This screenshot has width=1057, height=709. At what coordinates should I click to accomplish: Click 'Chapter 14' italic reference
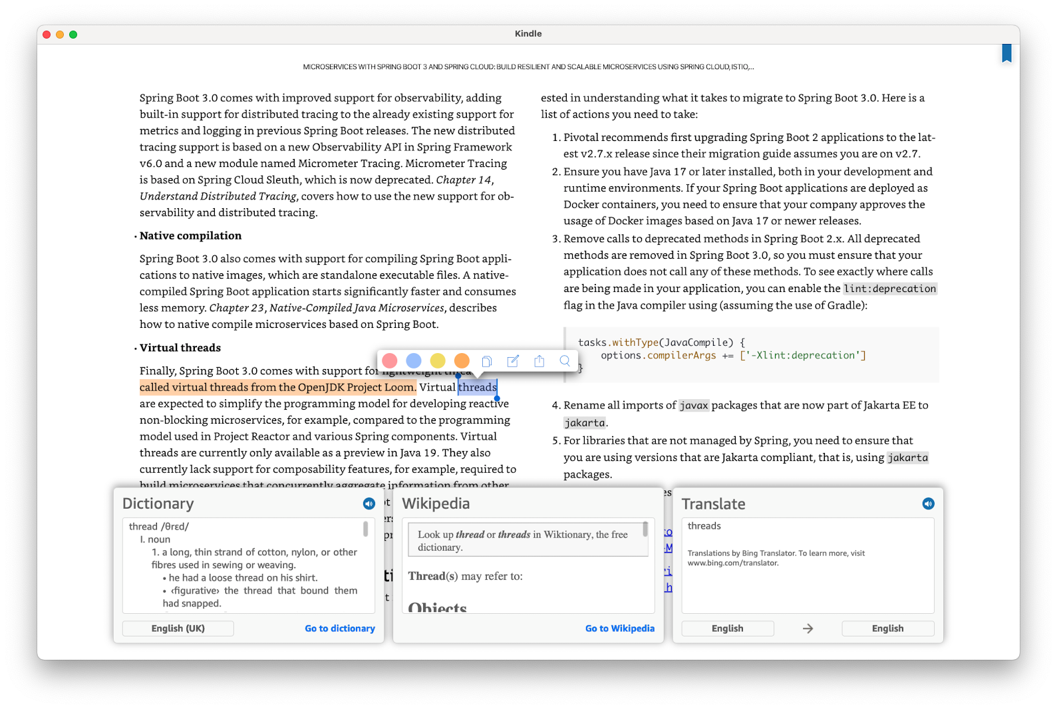(464, 180)
